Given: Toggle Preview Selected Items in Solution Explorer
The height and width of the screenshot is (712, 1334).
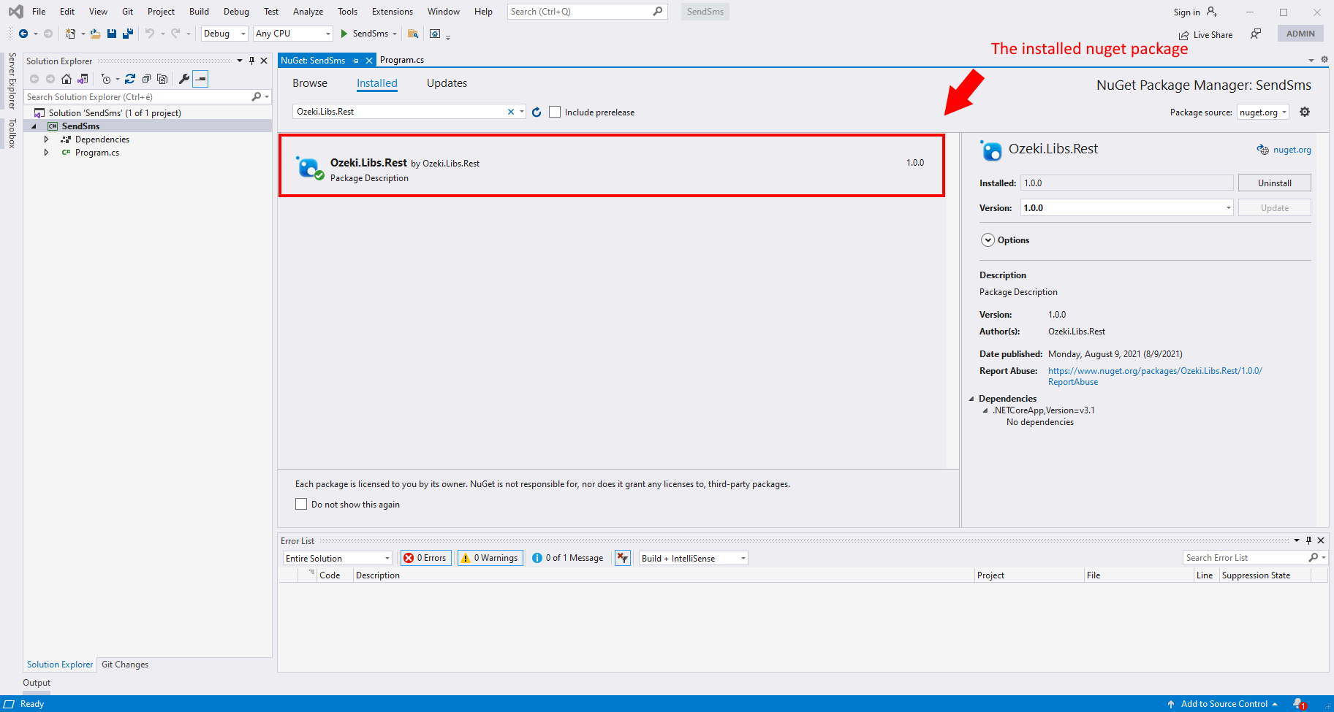Looking at the screenshot, I should point(200,79).
